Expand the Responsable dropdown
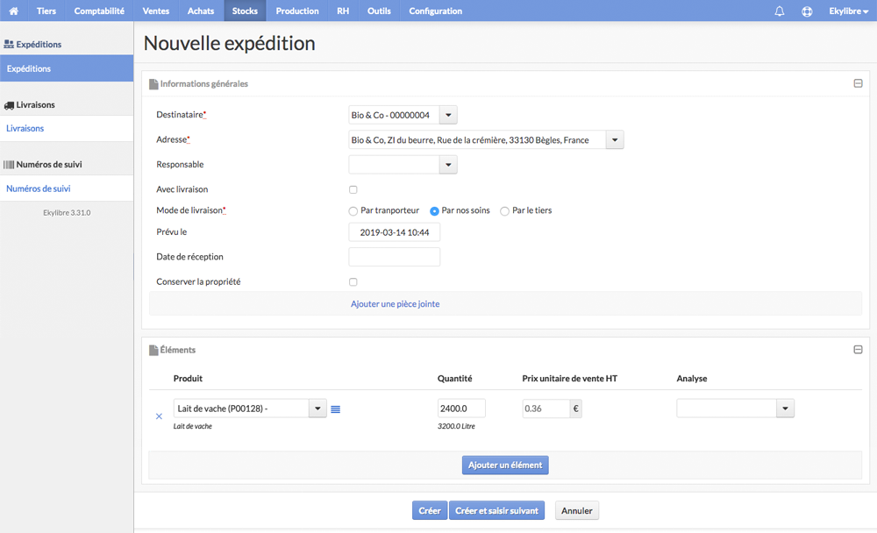Image resolution: width=877 pixels, height=533 pixels. click(448, 165)
